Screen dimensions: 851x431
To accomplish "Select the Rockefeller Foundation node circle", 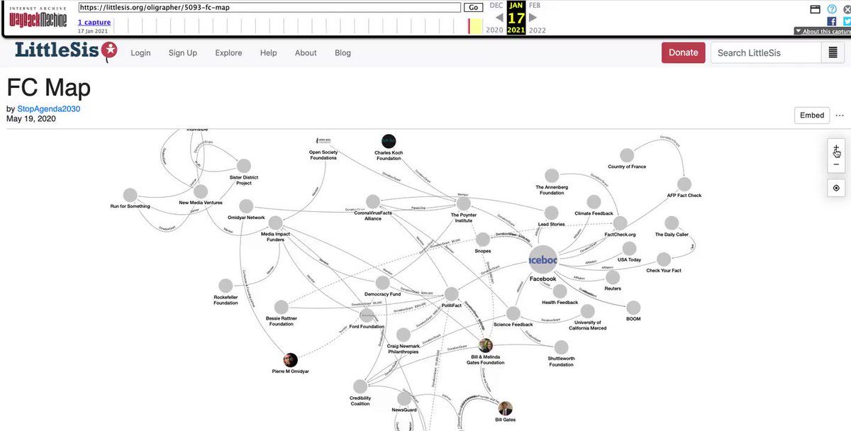I will 226,286.
